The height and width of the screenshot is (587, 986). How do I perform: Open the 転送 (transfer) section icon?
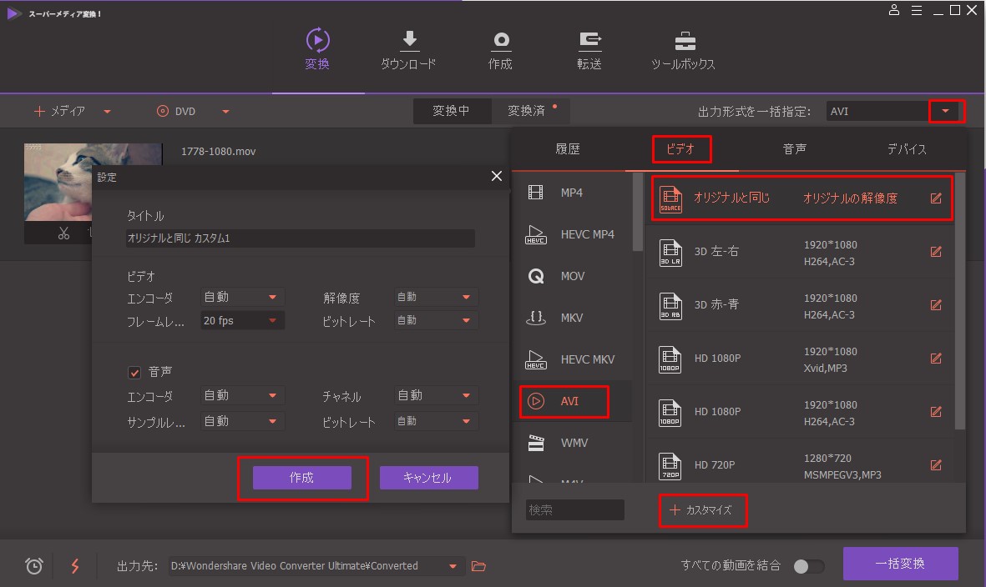pyautogui.click(x=589, y=41)
